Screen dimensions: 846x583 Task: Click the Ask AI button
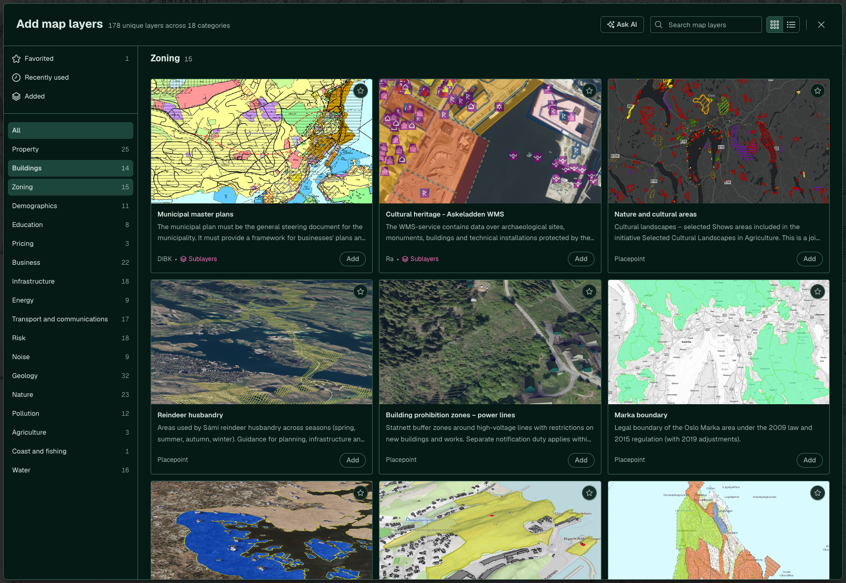pos(622,25)
